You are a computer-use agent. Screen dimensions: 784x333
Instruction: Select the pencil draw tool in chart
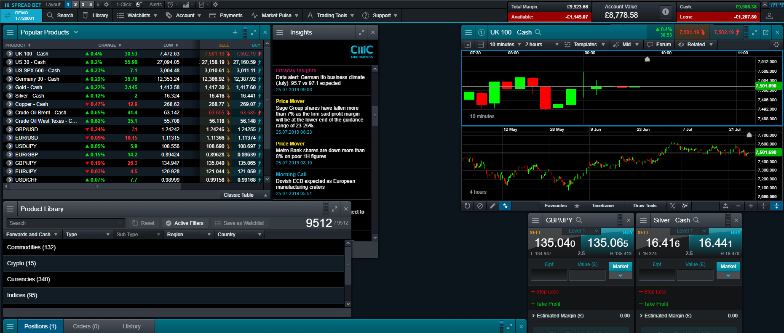pyautogui.click(x=492, y=206)
